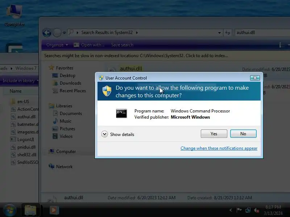The height and width of the screenshot is (217, 290).
Task: Open the Action Center flag tray icon
Action: 239,210
